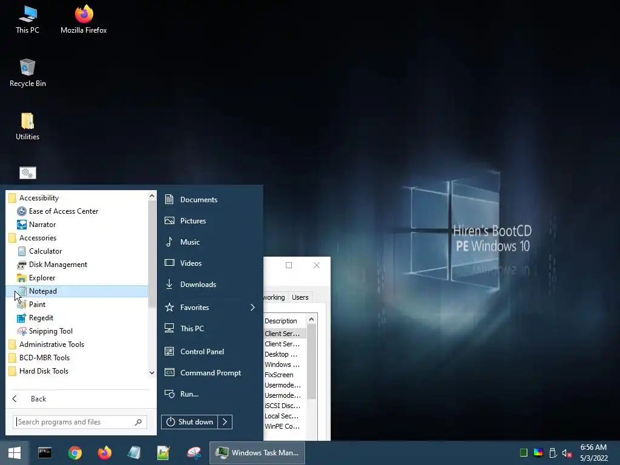This screenshot has height=465, width=620.
Task: Open Explorer from Accessories
Action: (36, 278)
